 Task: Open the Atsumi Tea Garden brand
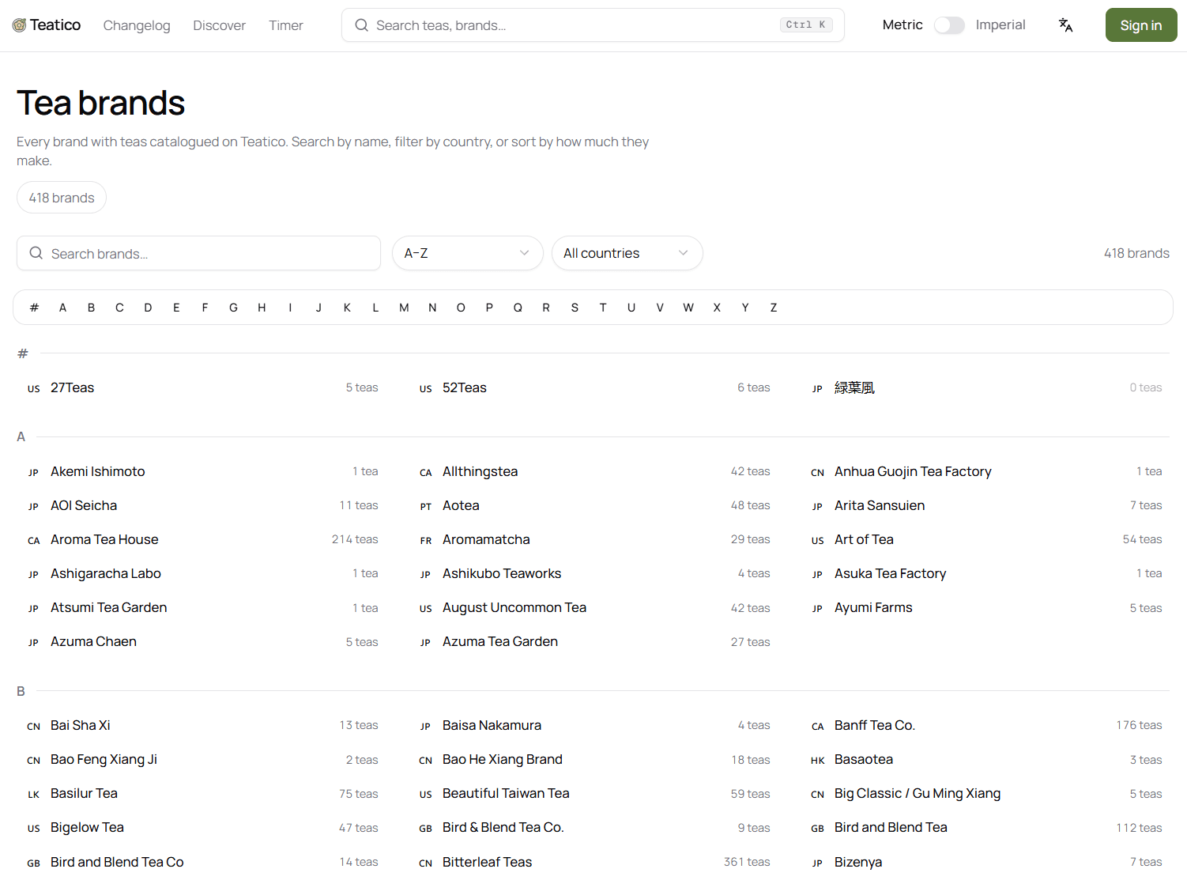tap(202, 608)
